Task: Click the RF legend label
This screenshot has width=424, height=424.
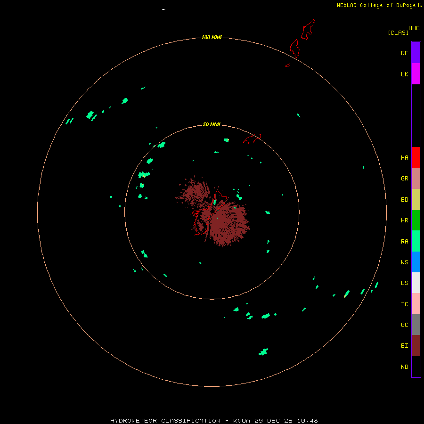Action: click(404, 53)
